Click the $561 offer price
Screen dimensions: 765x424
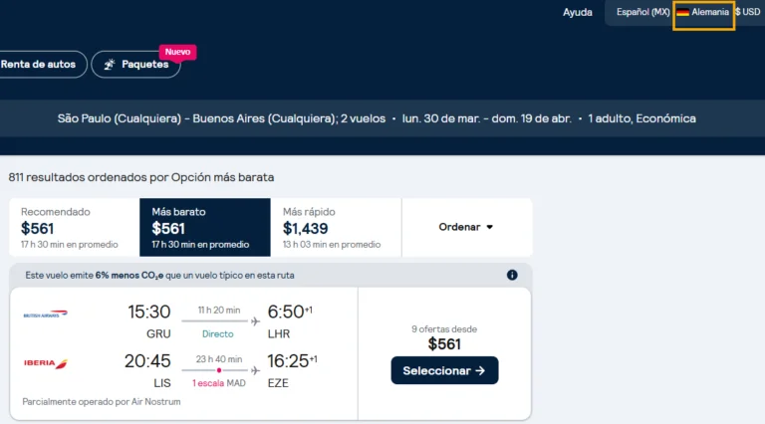coord(444,344)
